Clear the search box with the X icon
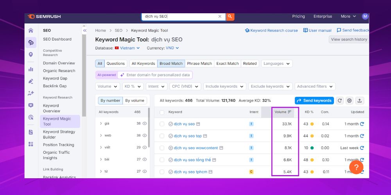Viewport: 391px width, 195px height. pos(220,16)
